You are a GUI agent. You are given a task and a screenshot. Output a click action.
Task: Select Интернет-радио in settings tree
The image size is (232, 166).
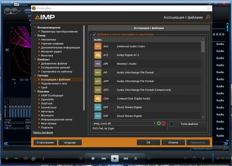51,51
